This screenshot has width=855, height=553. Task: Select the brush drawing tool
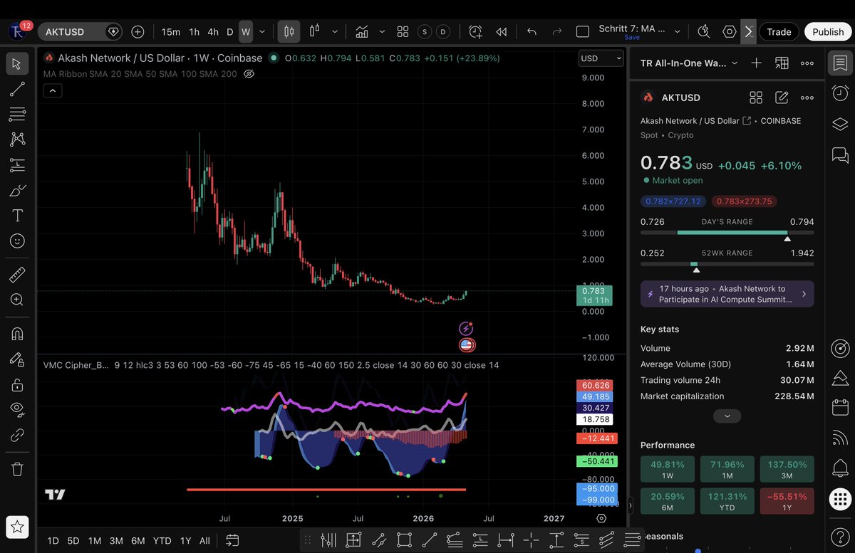18,191
